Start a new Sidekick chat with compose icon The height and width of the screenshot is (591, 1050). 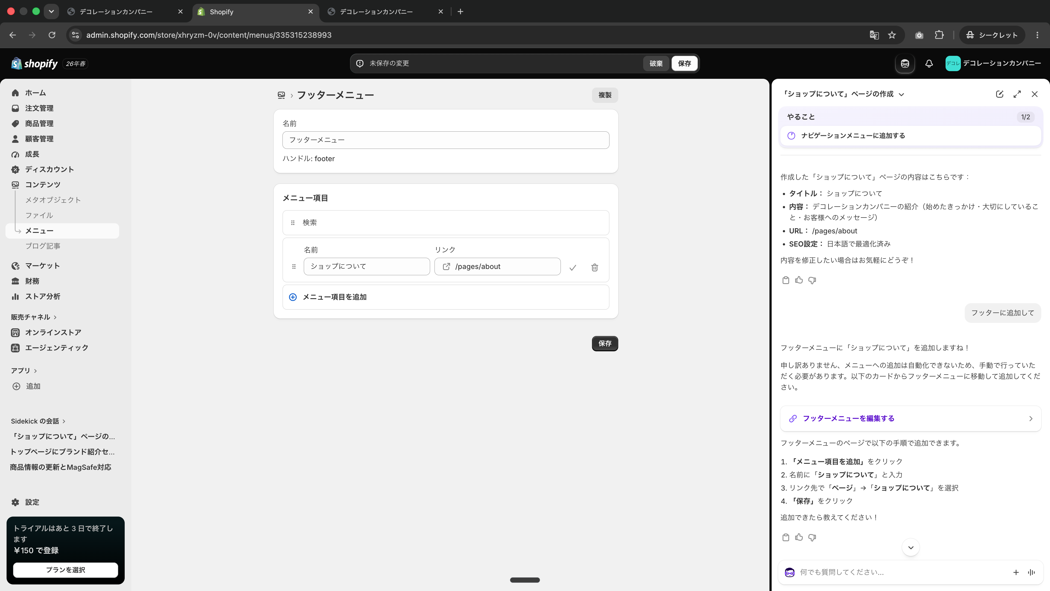[999, 94]
